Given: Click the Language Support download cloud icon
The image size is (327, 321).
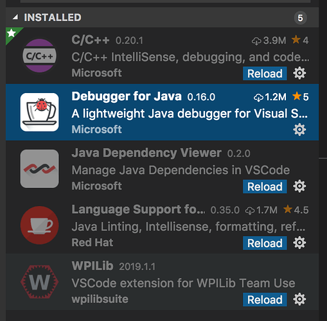Looking at the screenshot, I should point(250,211).
